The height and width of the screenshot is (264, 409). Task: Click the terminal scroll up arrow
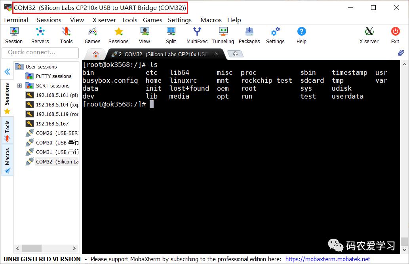pyautogui.click(x=404, y=64)
